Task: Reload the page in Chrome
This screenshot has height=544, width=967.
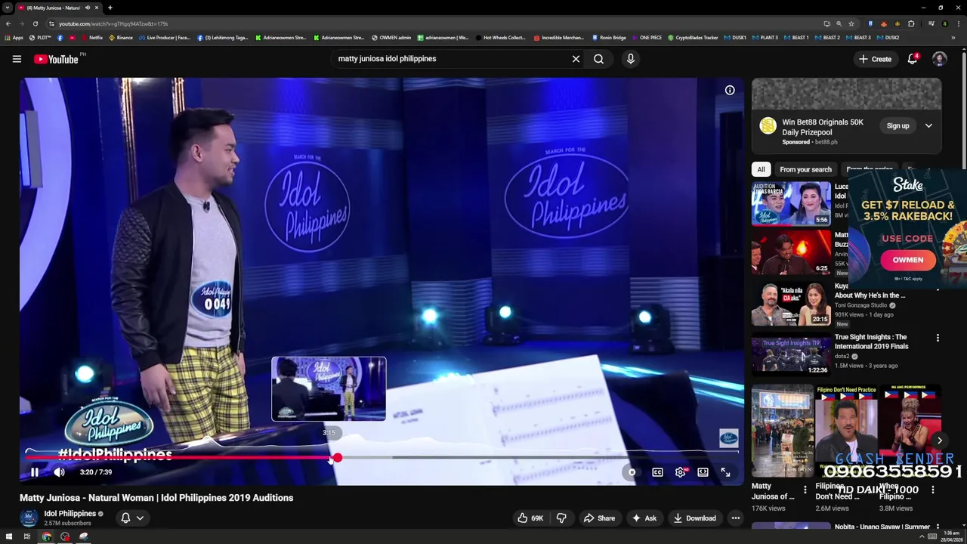Action: tap(36, 23)
